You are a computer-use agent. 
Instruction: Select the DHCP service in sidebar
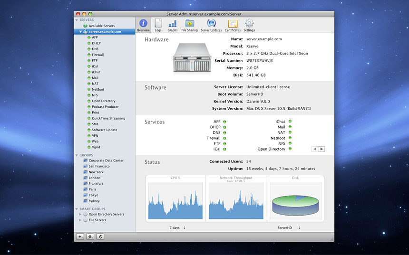tap(96, 43)
